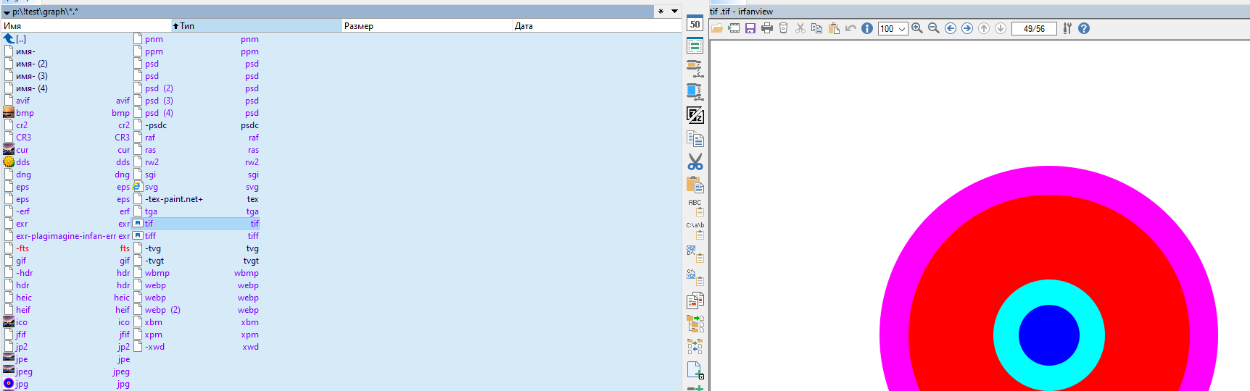Select the wbmp file entry
This screenshot has height=391, width=1250.
[x=196, y=273]
